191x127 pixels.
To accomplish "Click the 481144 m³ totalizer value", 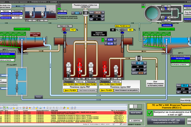I will pos(95,16).
